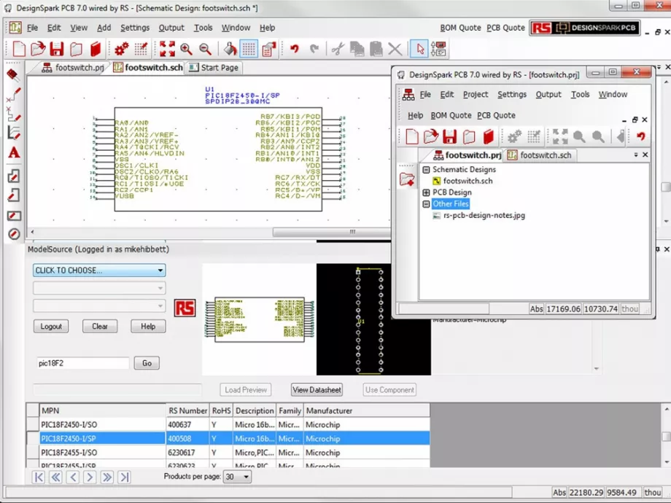Switch to the Start Page tab
Image resolution: width=671 pixels, height=503 pixels.
tap(214, 68)
